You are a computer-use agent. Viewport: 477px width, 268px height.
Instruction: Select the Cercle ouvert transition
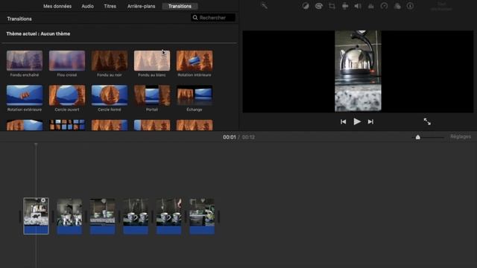click(x=67, y=95)
